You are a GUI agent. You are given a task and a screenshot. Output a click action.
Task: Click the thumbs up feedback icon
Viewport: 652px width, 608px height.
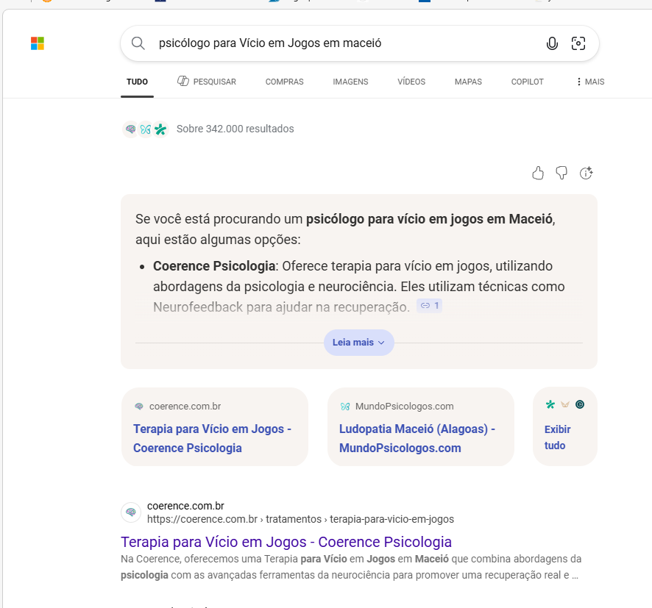[538, 173]
